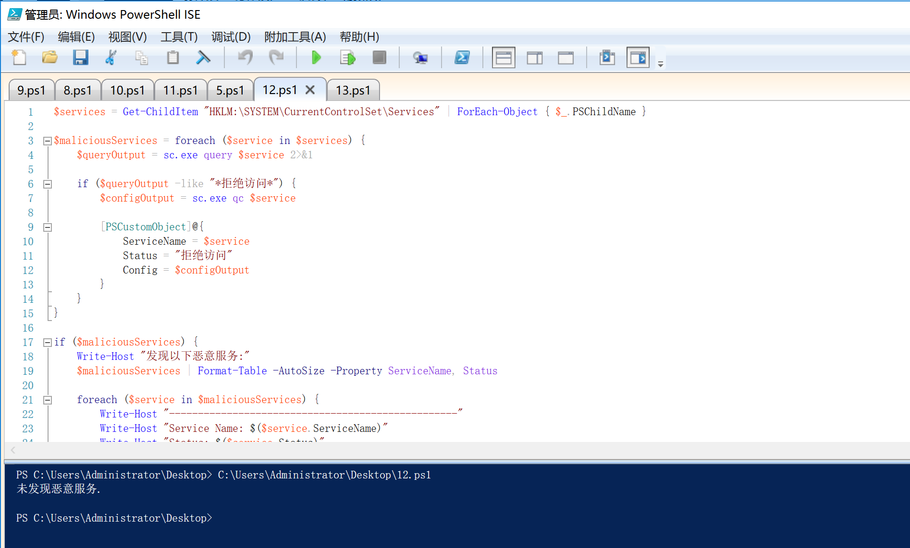Screen dimensions: 910x548
Task: Open the 调试(D) menu
Action: (231, 37)
